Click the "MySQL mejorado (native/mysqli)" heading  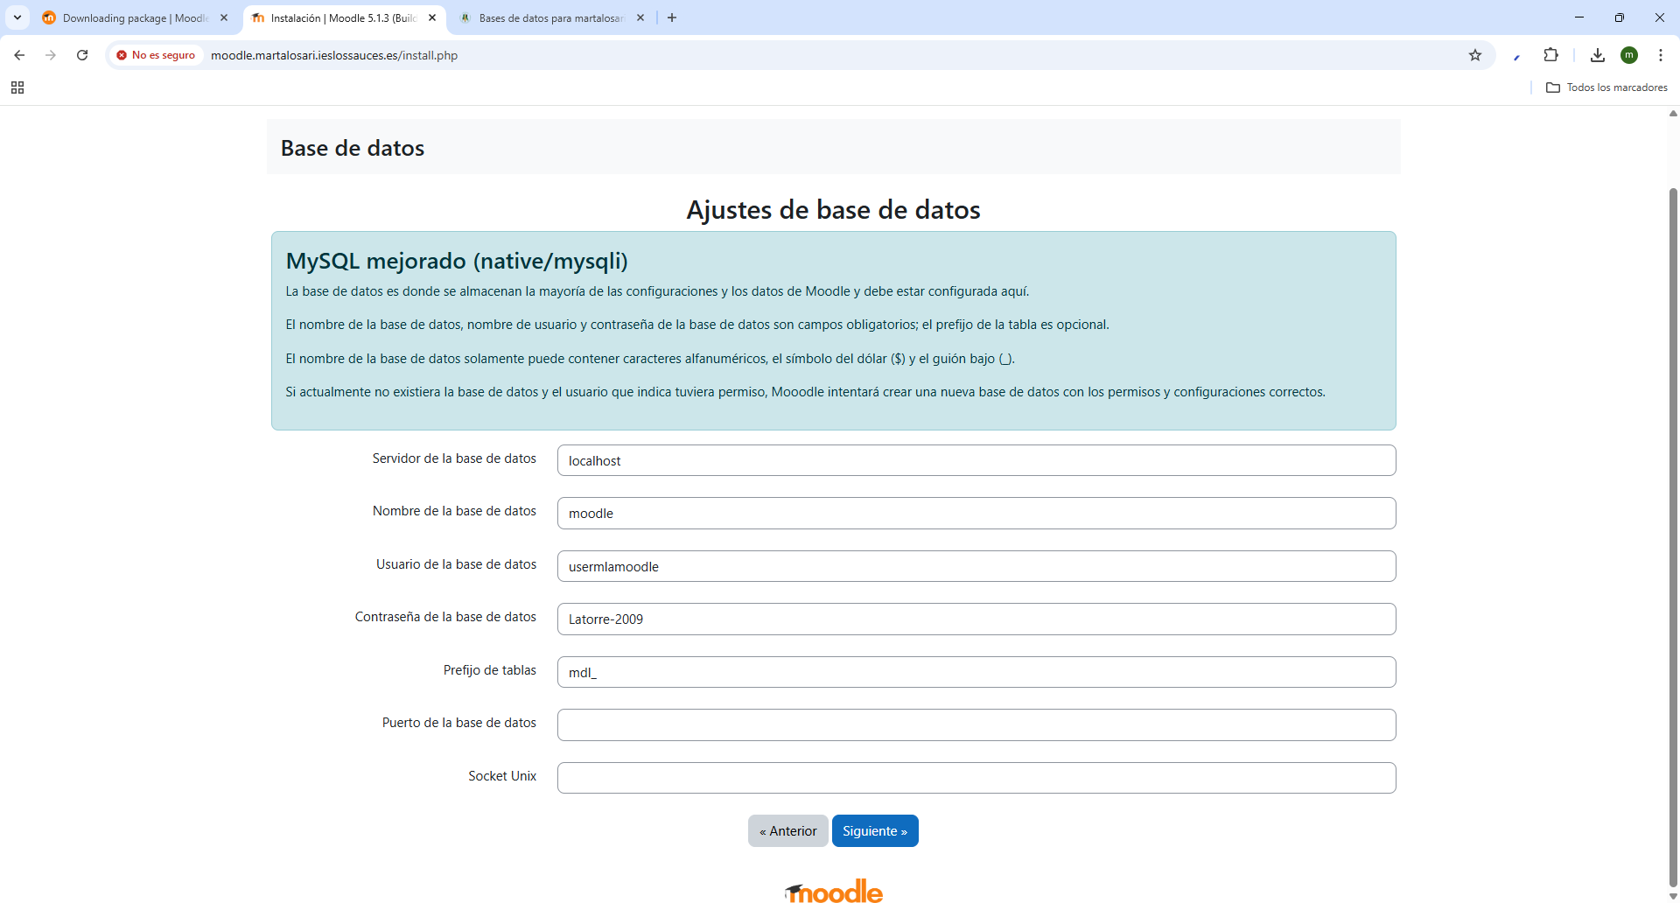point(457,261)
